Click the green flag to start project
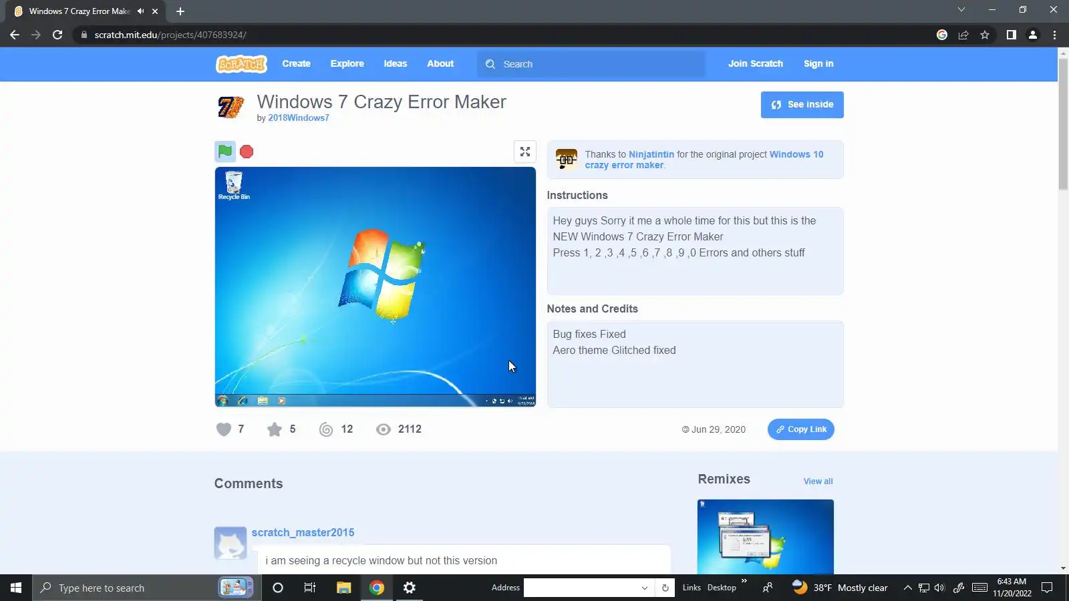Image resolution: width=1069 pixels, height=601 pixels. [x=225, y=152]
